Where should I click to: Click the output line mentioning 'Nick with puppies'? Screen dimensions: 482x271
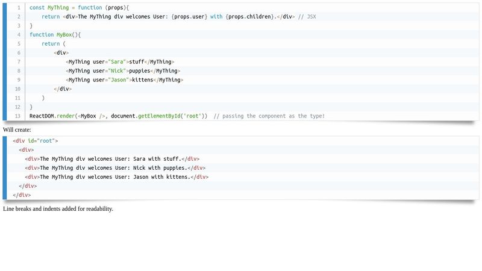115,168
